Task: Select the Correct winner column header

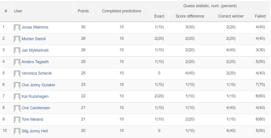Action: (231, 16)
